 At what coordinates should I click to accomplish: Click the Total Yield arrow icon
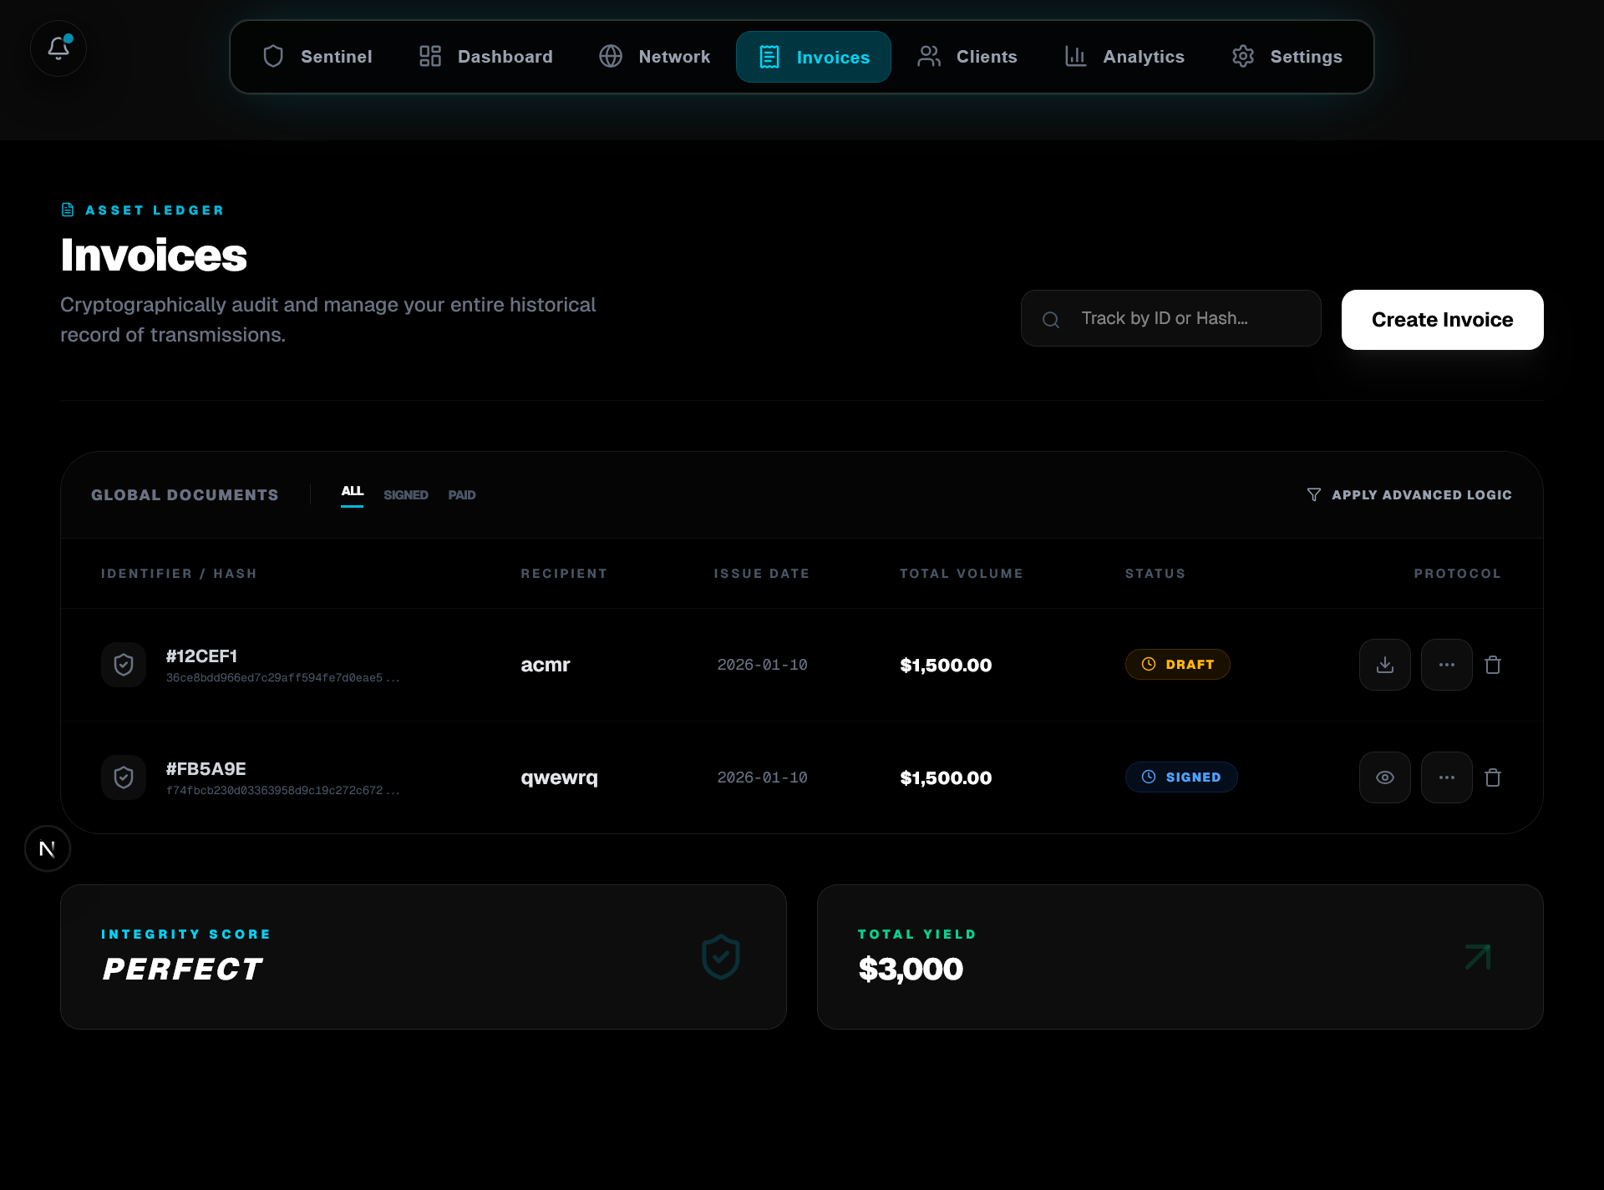pyautogui.click(x=1477, y=957)
